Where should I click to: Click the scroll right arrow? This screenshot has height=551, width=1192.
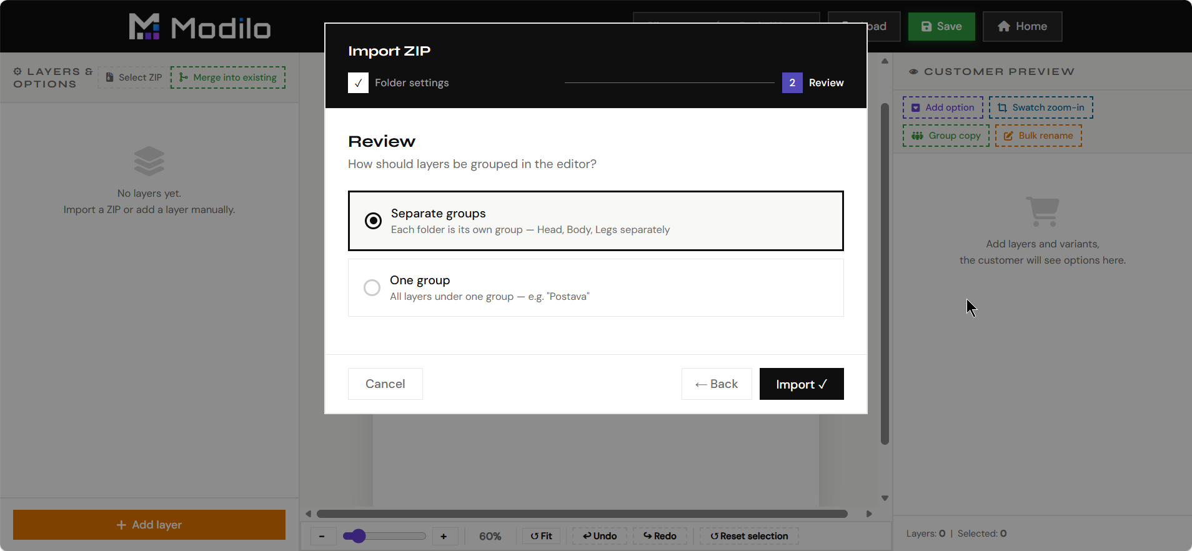pyautogui.click(x=869, y=514)
